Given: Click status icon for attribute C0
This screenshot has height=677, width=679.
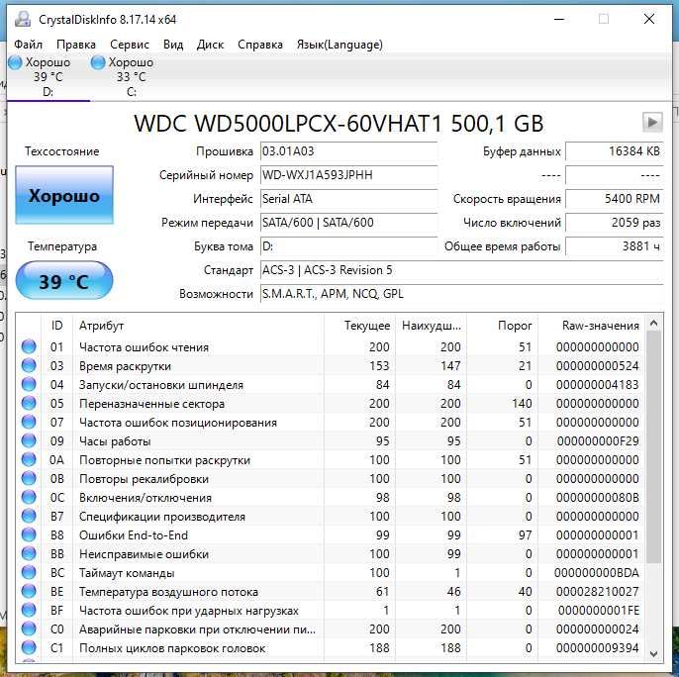Looking at the screenshot, I should coord(29,629).
